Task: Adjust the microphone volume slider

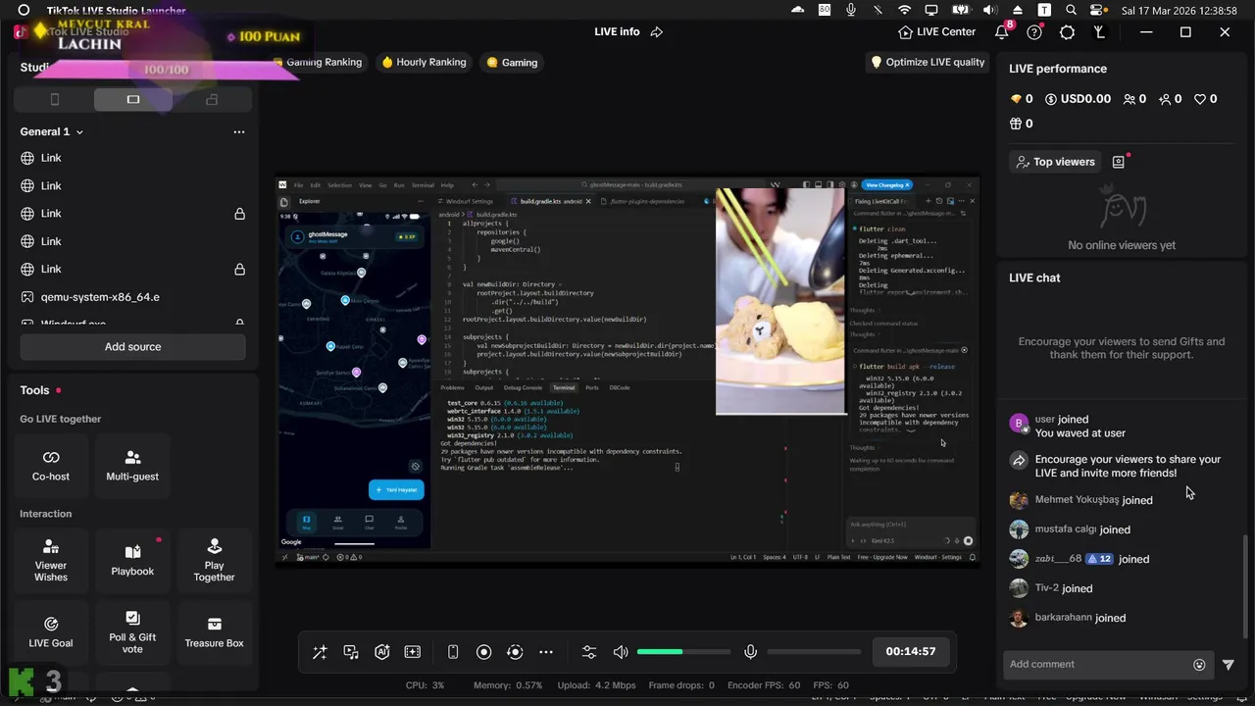Action: [813, 652]
